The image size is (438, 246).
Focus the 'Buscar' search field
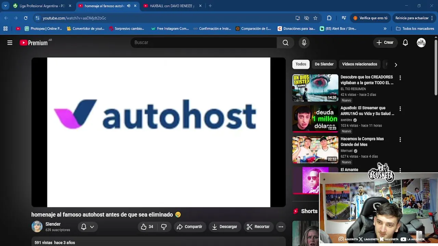tap(204, 43)
